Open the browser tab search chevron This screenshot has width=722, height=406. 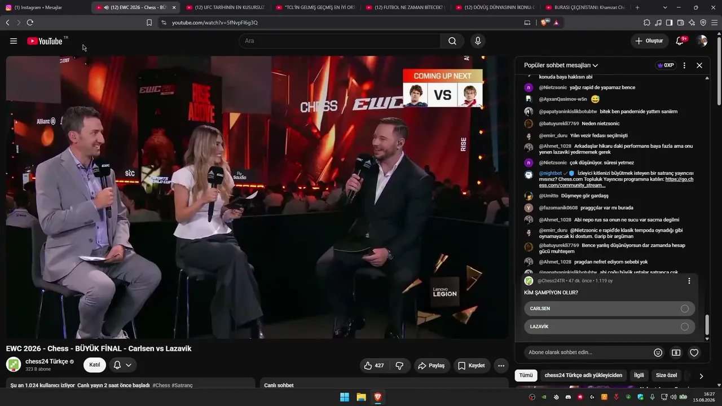pos(665,7)
